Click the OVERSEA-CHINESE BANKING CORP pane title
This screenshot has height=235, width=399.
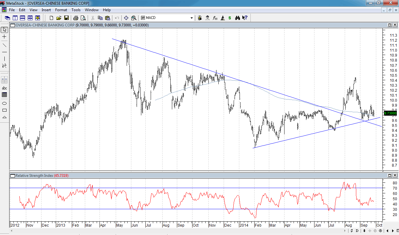pyautogui.click(x=45, y=25)
